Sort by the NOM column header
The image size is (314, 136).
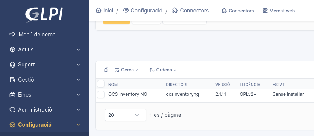pos(113,85)
